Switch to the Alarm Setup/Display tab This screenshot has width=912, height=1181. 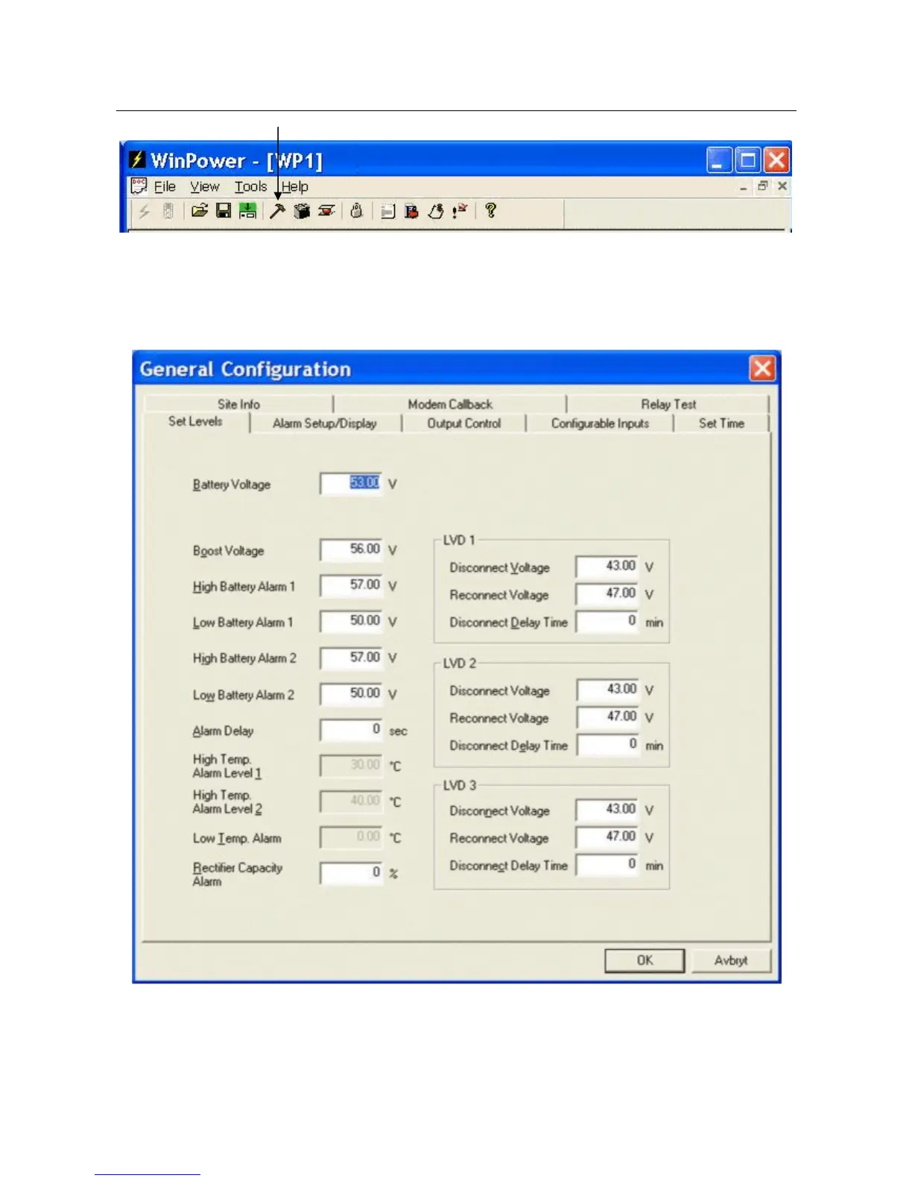[x=325, y=423]
